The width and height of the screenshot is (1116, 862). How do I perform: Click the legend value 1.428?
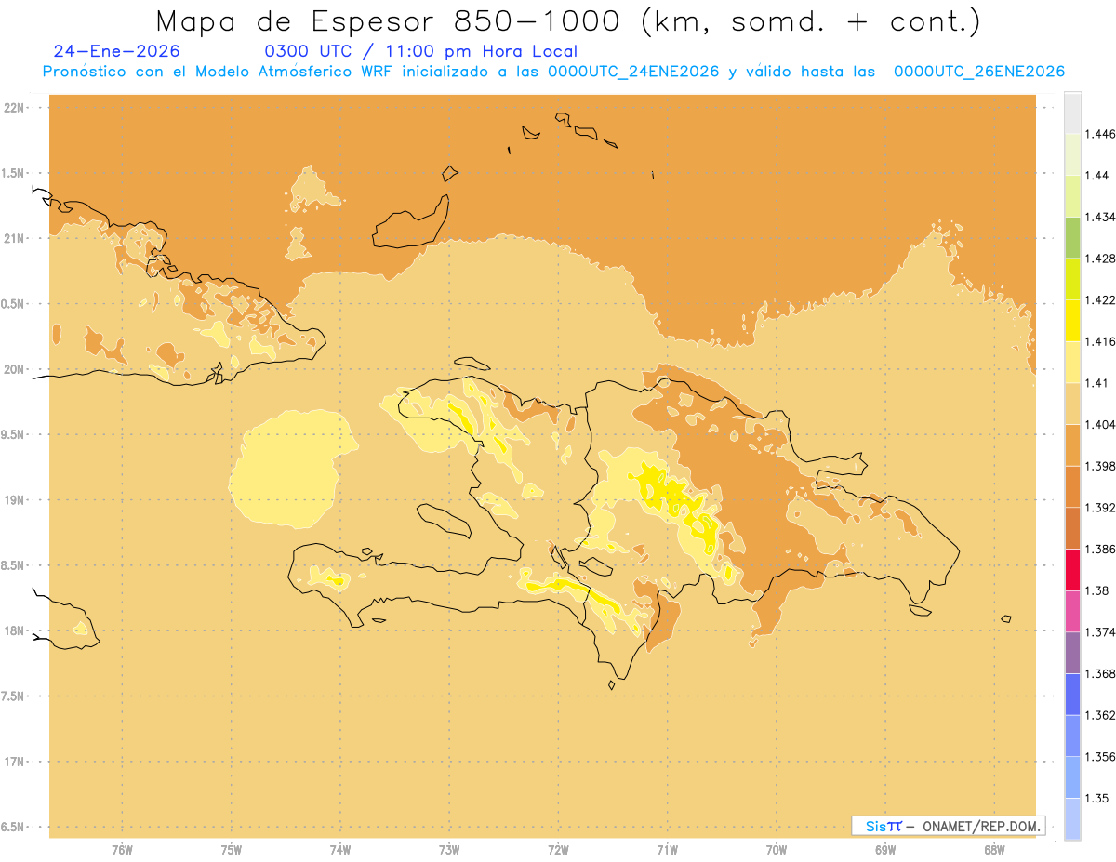(x=1100, y=259)
